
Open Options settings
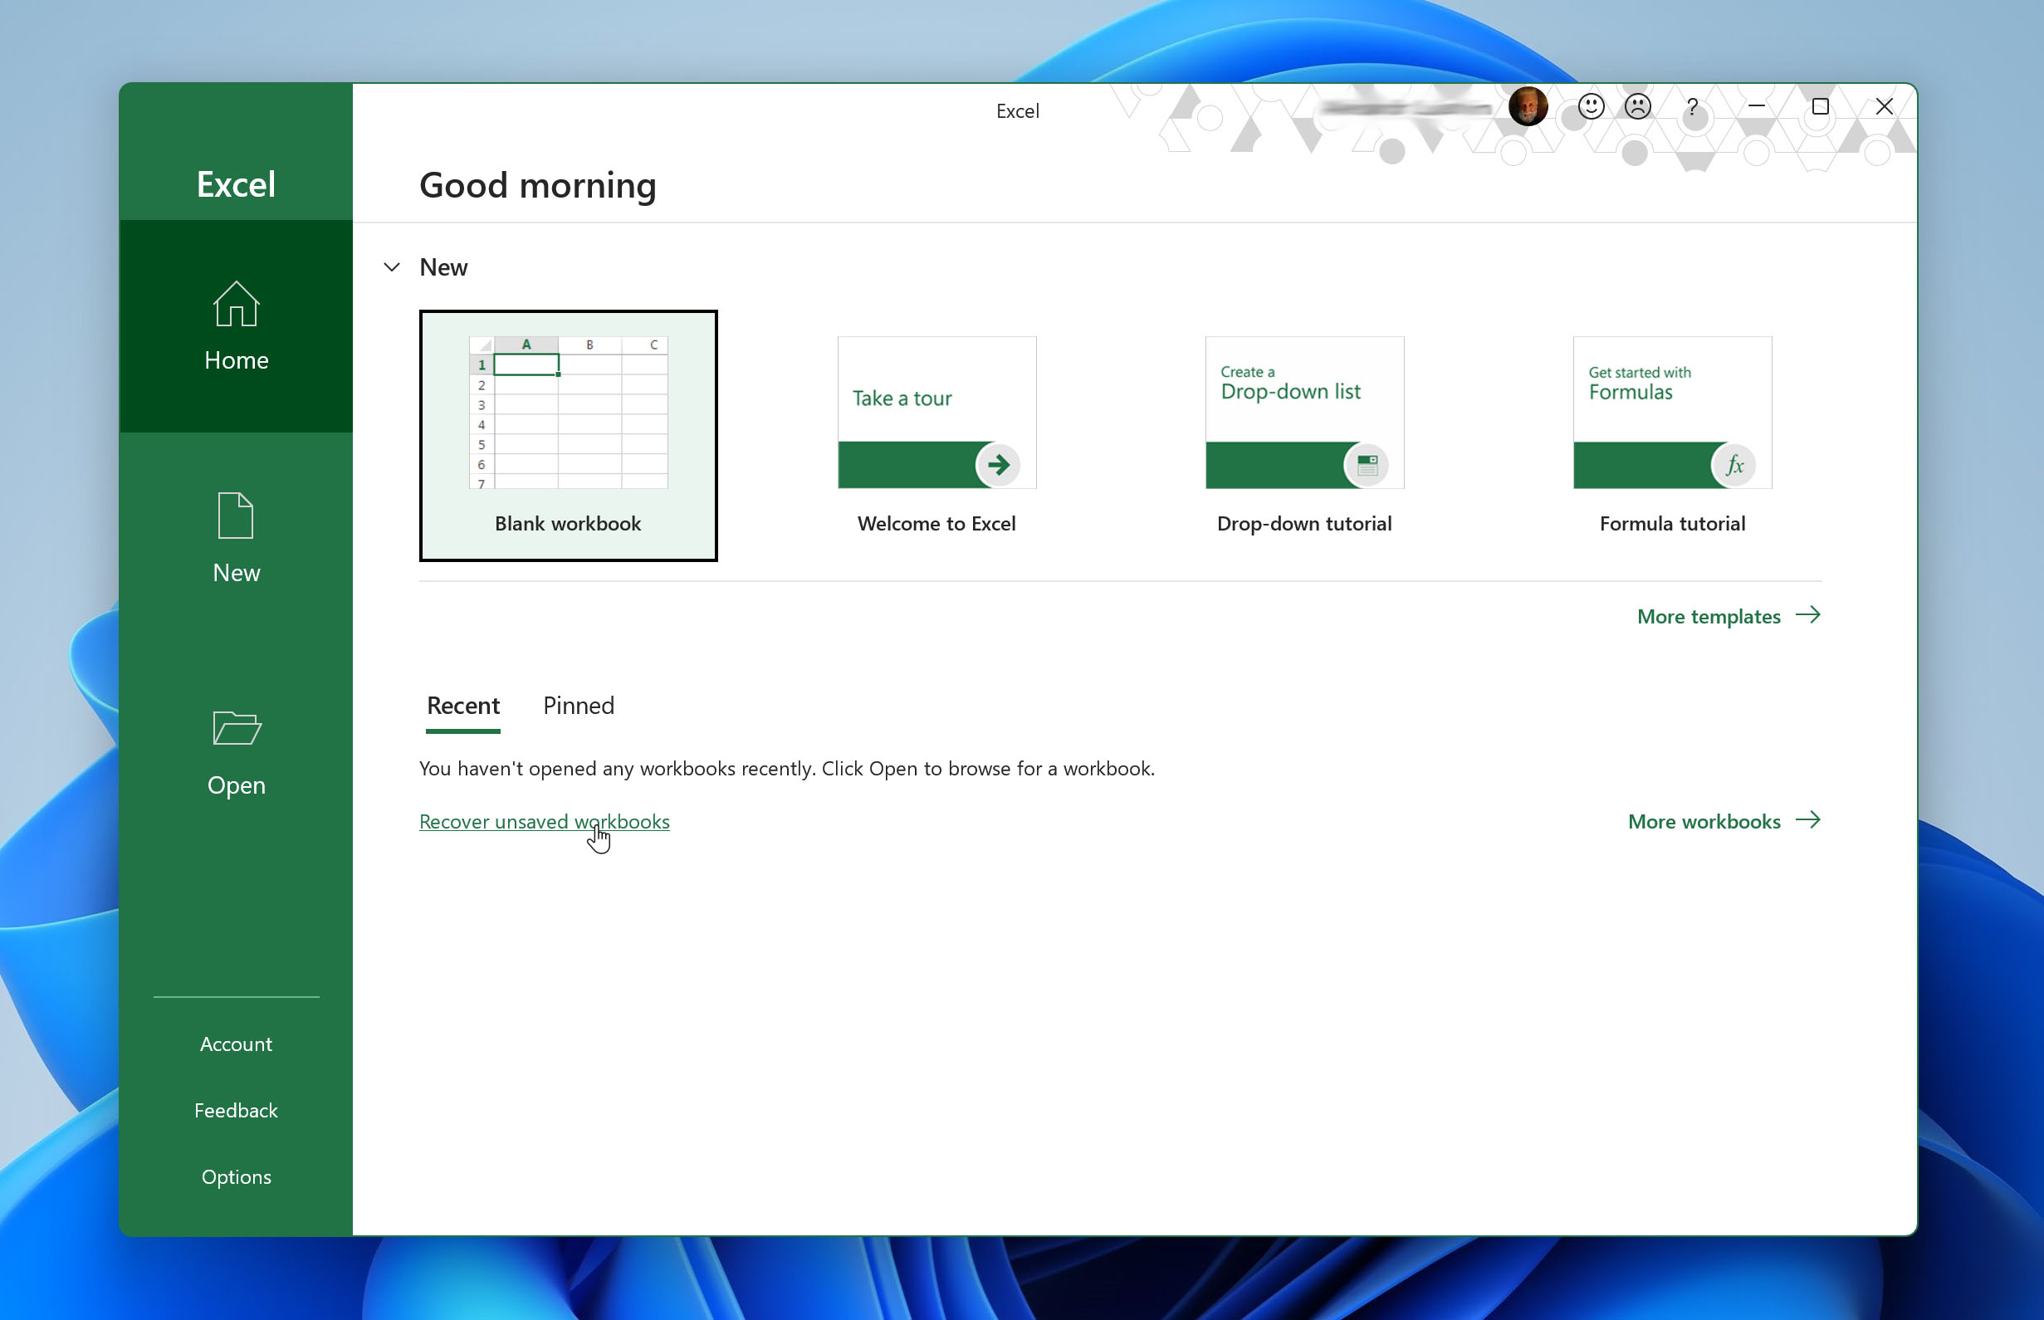pos(237,1176)
